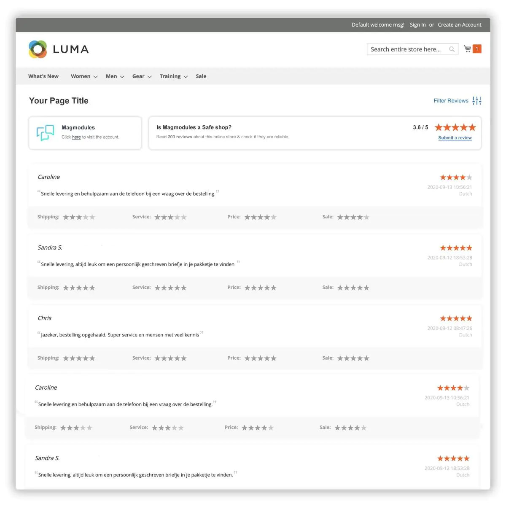Open the Gear menu item

click(138, 76)
